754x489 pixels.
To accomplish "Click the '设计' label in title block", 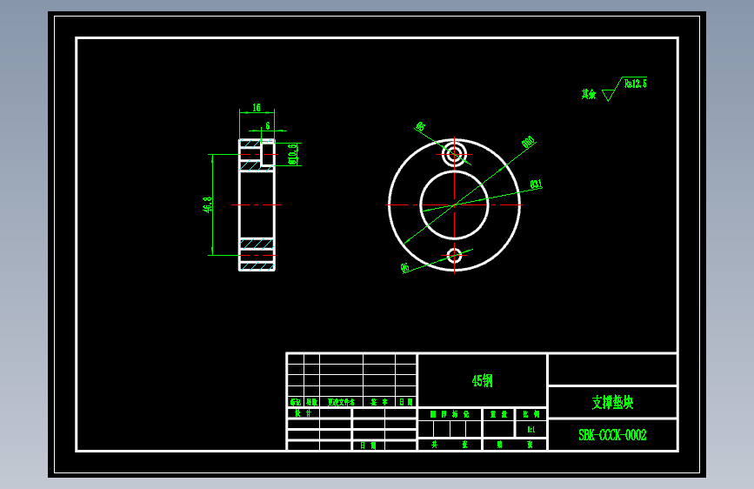I will tap(303, 413).
